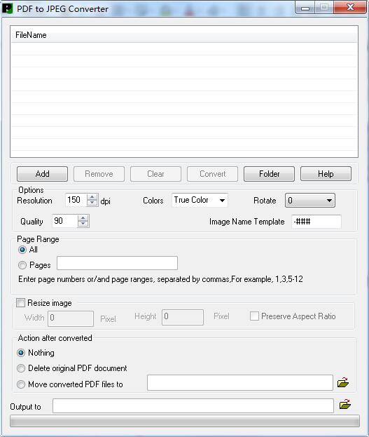Screen dimensions: 369x437
Task: Decrease Resolution with the down spinner arrow
Action: pos(92,203)
